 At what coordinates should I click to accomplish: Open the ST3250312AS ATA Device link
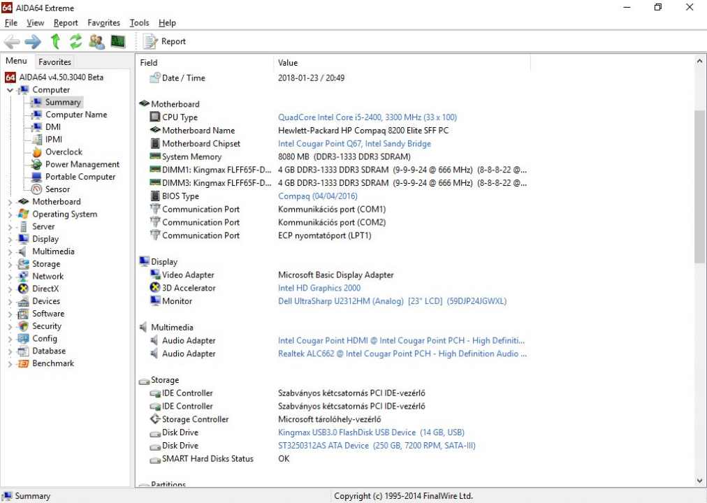(377, 445)
